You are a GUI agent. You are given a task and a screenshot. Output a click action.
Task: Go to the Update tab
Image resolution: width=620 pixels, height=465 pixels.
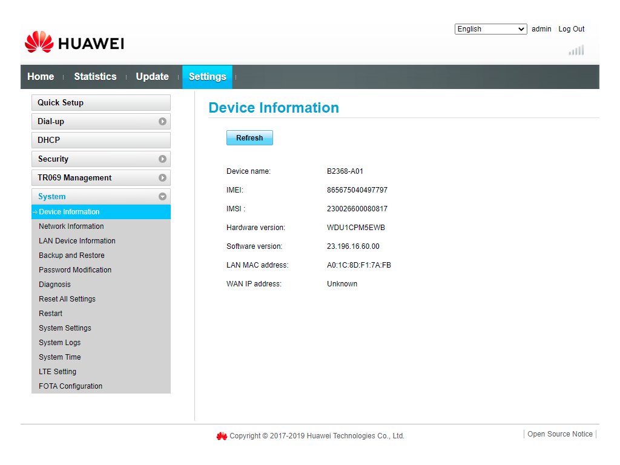tap(152, 77)
